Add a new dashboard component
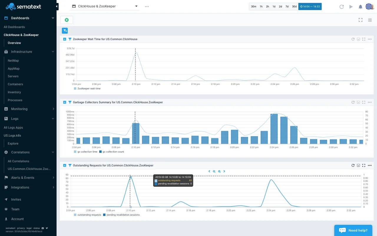Viewport: 377px width, 236px height. click(x=67, y=20)
